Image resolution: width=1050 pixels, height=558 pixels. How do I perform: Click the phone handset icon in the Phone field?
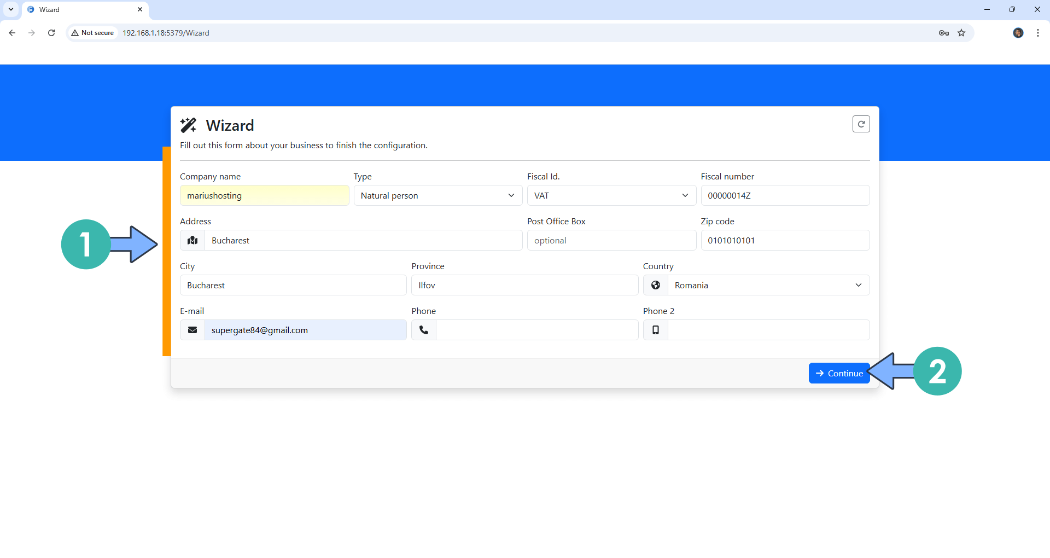coord(423,329)
